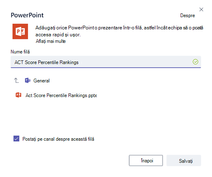The image size is (212, 177).
Task: Focus the Nume filă text field
Action: (x=106, y=62)
